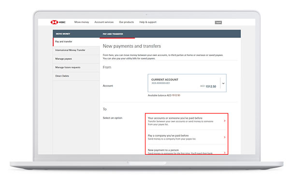This screenshot has height=188, width=290.
Task: Click the chevron for Pay a company option
Action: (225, 137)
